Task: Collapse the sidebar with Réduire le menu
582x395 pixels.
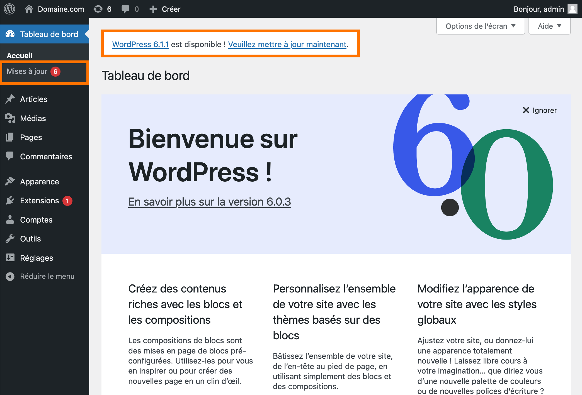Action: point(47,276)
